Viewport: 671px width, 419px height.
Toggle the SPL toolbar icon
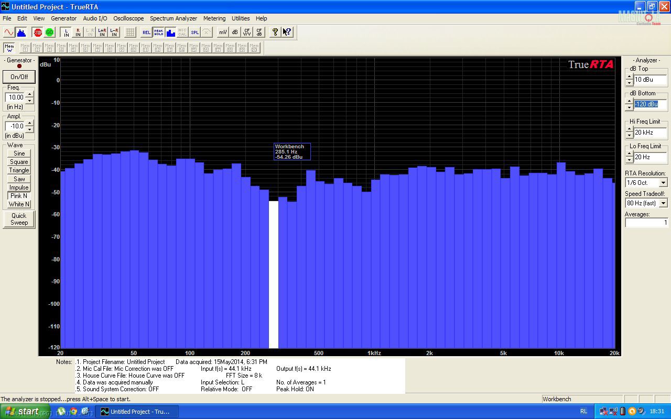click(x=194, y=32)
